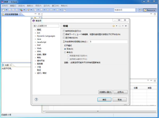The image size is (159, 118).
Task: Expand the PHP tree category
Action: [x=35, y=45]
